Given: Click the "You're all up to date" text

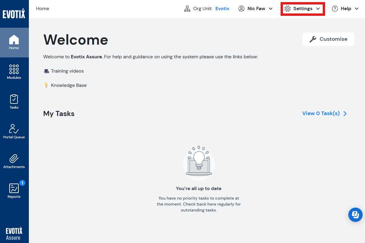Looking at the screenshot, I should (199, 188).
